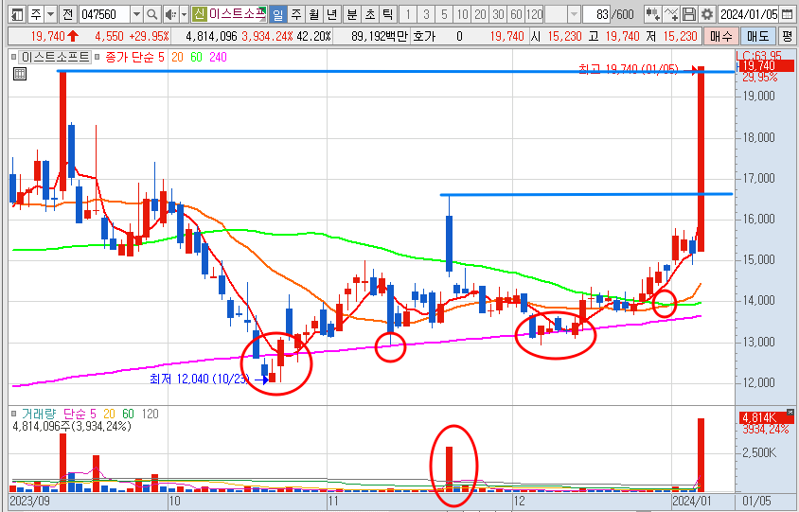Click the stock code field 047560
799x512 pixels.
[x=104, y=14]
